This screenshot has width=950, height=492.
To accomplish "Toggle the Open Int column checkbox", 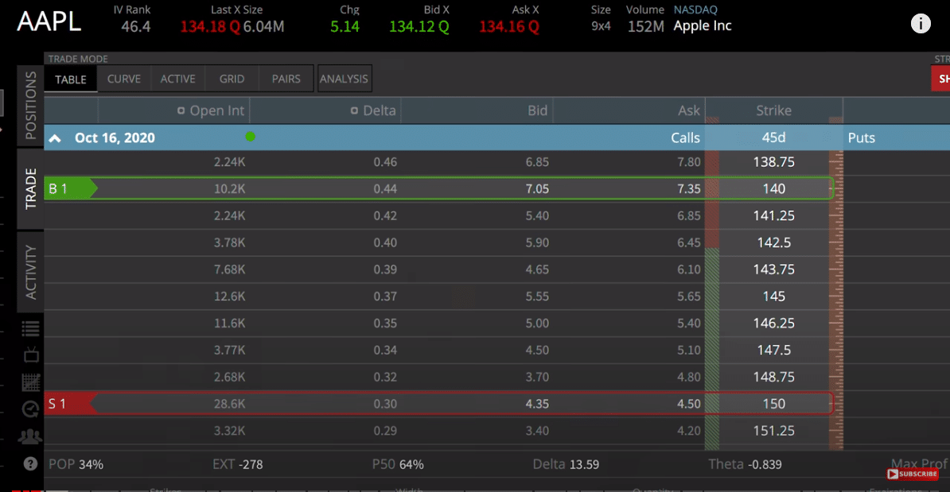I will 181,110.
